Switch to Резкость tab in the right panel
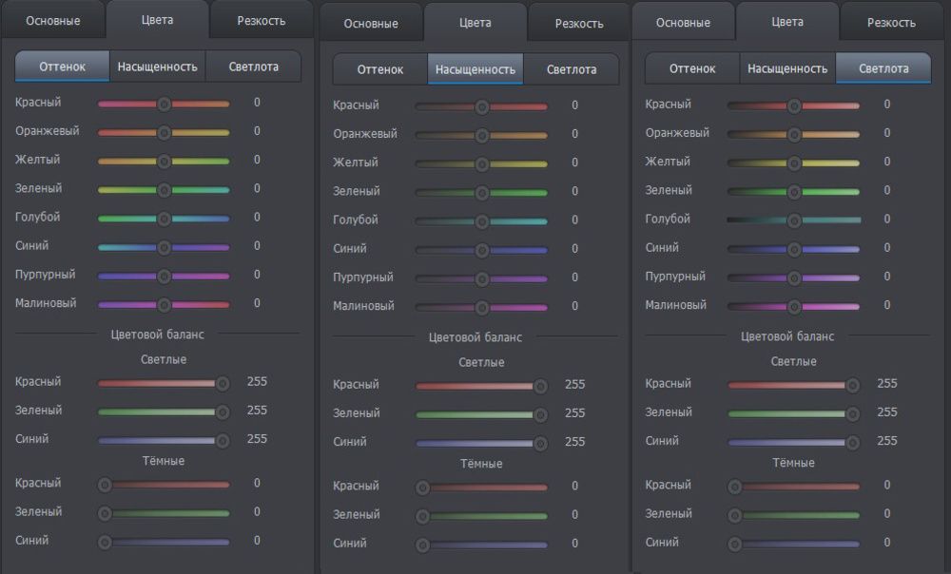Viewport: 951px width, 574px height. tap(892, 22)
